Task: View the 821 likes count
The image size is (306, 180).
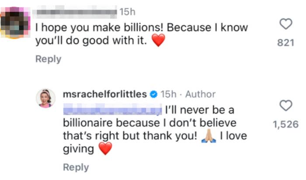Action: pos(285,42)
